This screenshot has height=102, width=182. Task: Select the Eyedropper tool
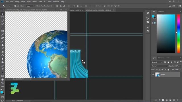point(3,35)
